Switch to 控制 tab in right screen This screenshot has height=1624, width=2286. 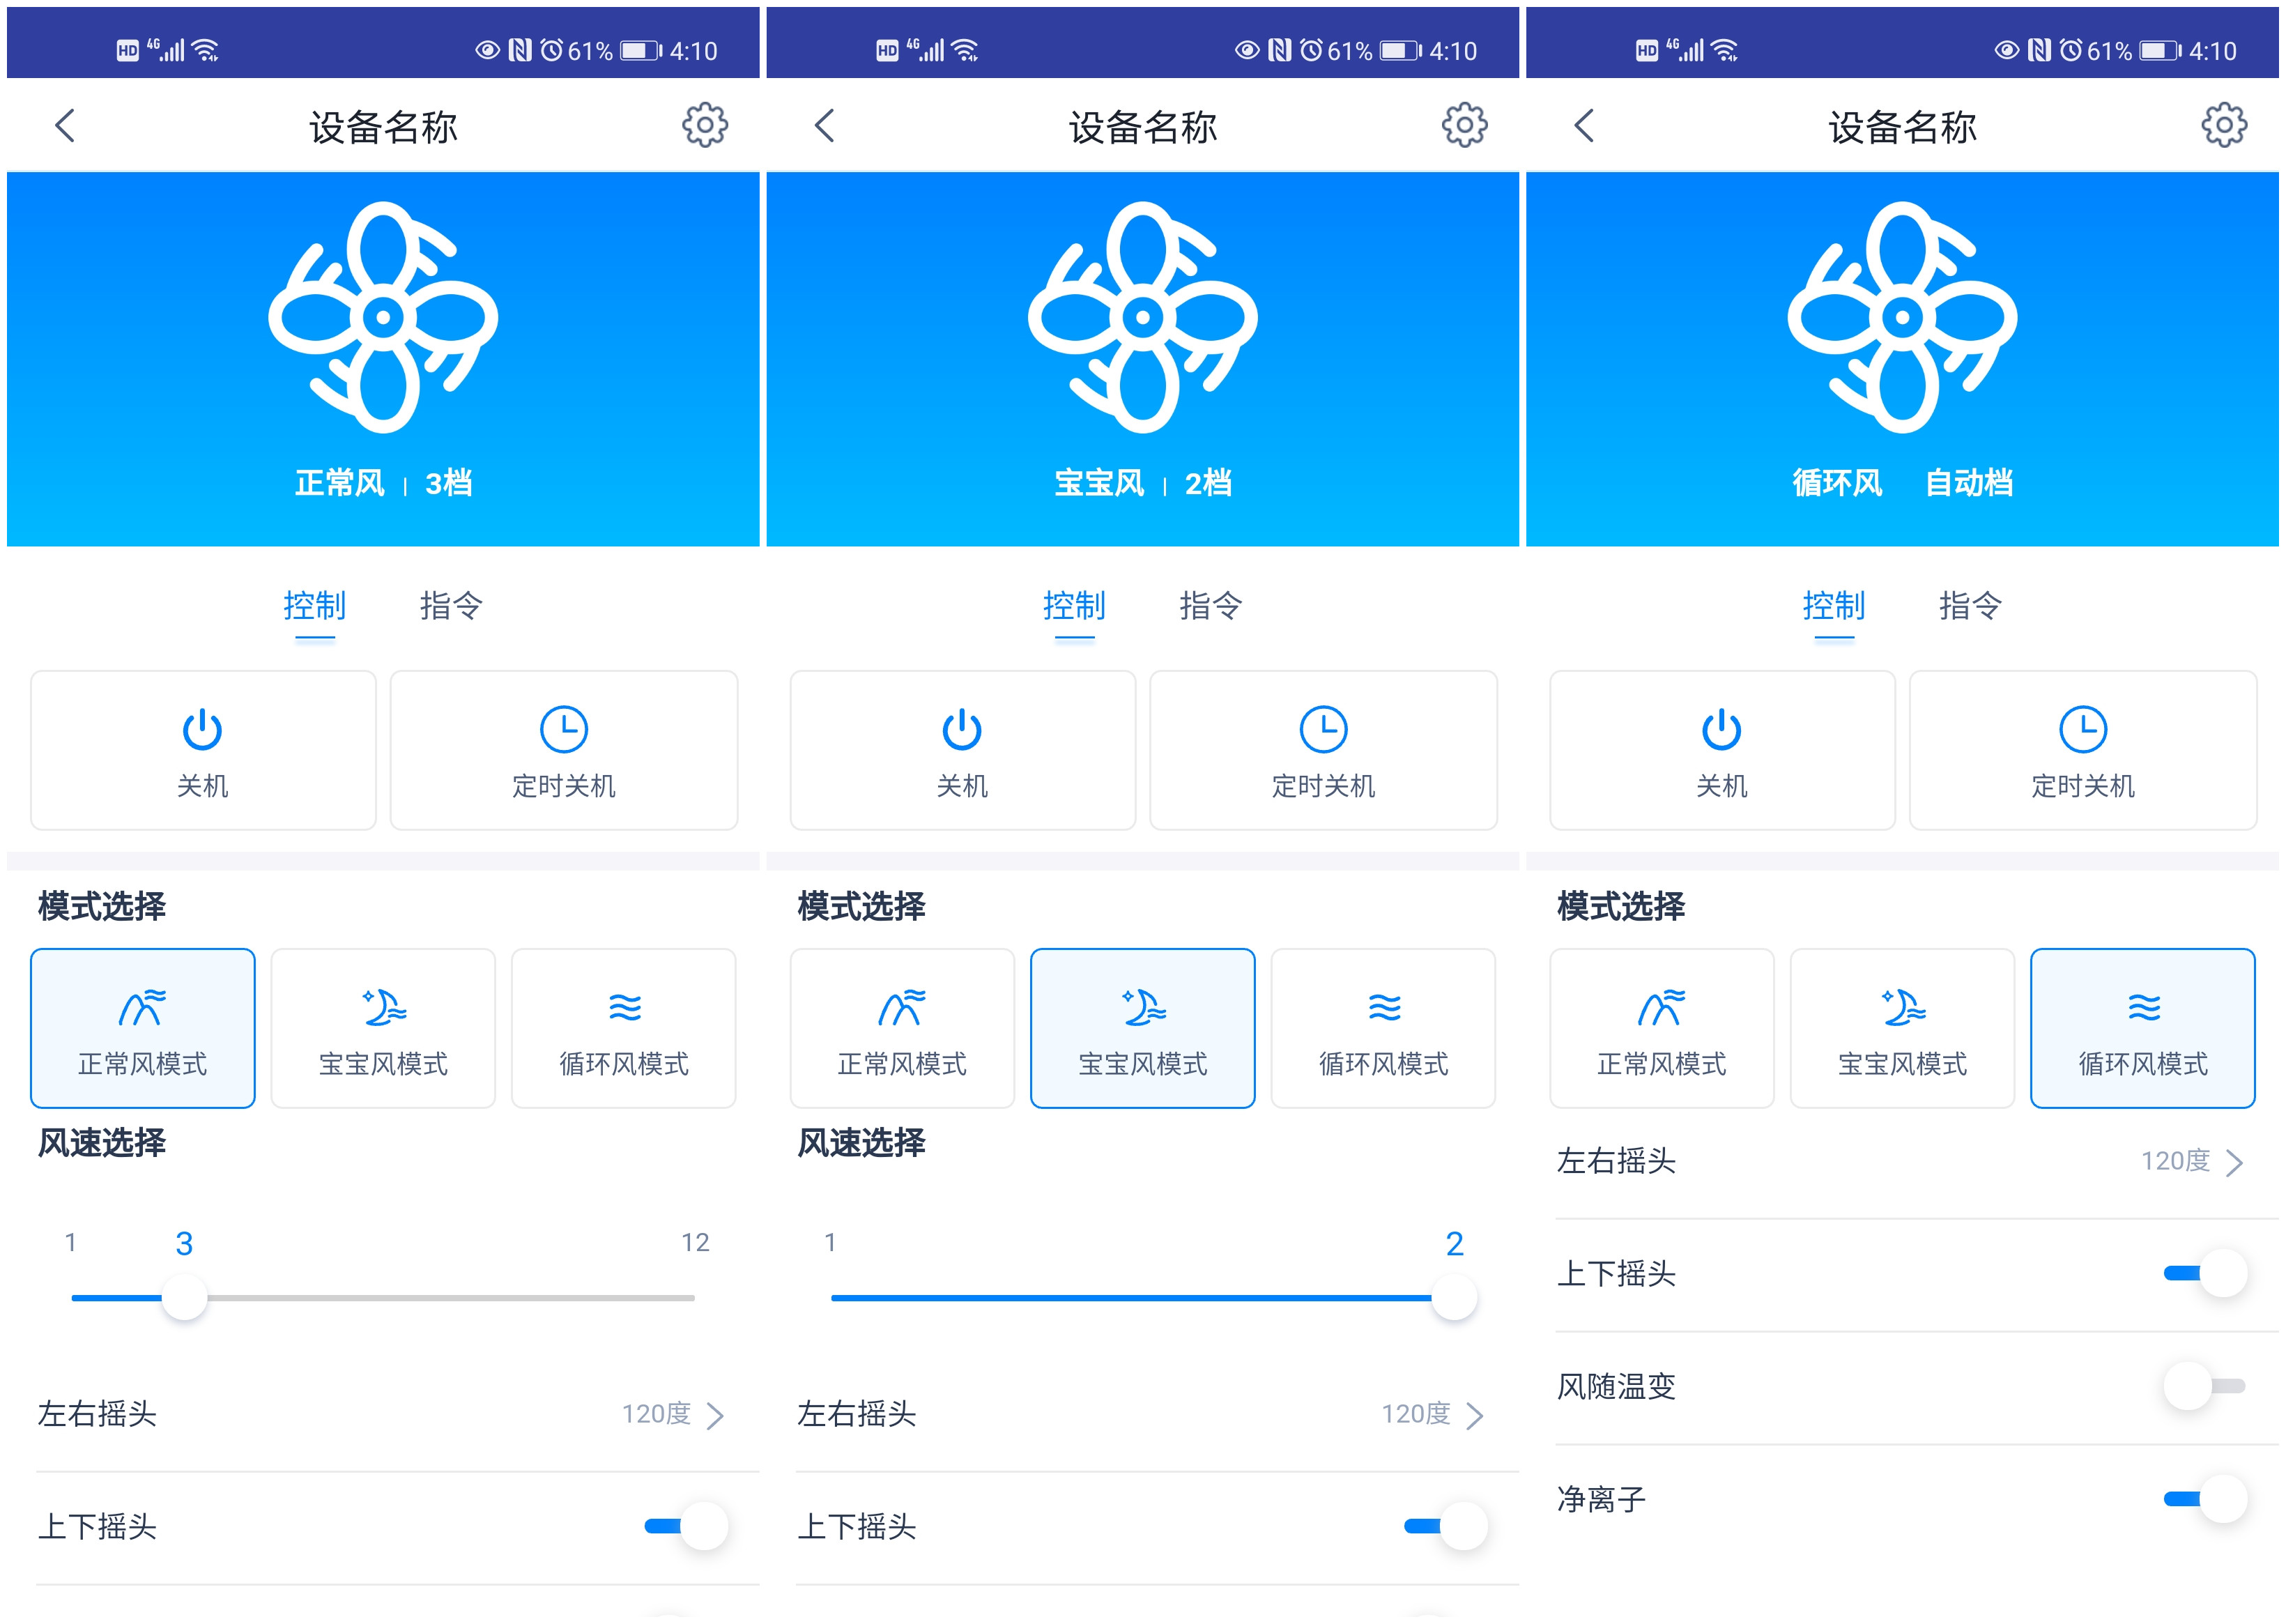coord(1834,606)
